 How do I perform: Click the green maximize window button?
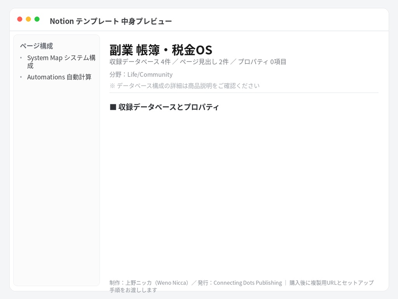coord(37,19)
